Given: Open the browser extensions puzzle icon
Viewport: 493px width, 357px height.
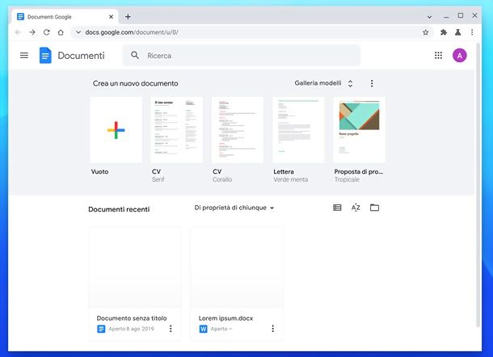Looking at the screenshot, I should (444, 32).
